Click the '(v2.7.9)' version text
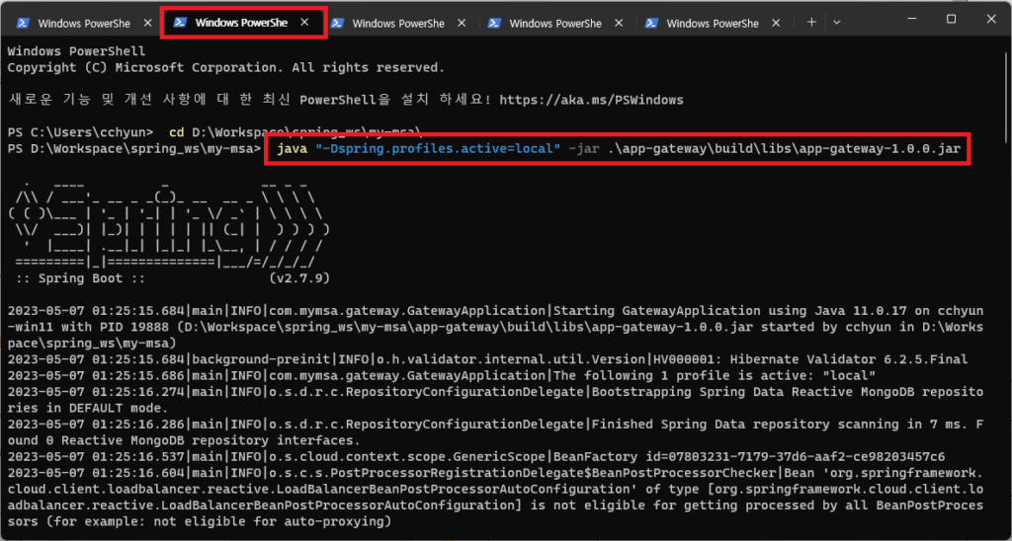The height and width of the screenshot is (541, 1012). pyautogui.click(x=299, y=279)
